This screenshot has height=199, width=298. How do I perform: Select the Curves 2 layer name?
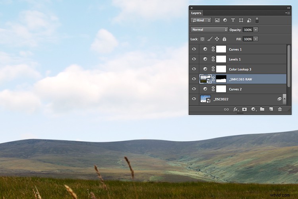(235, 89)
